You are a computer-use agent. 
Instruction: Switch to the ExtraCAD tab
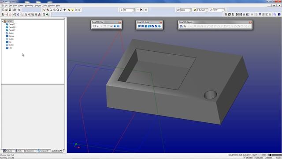coord(57,151)
